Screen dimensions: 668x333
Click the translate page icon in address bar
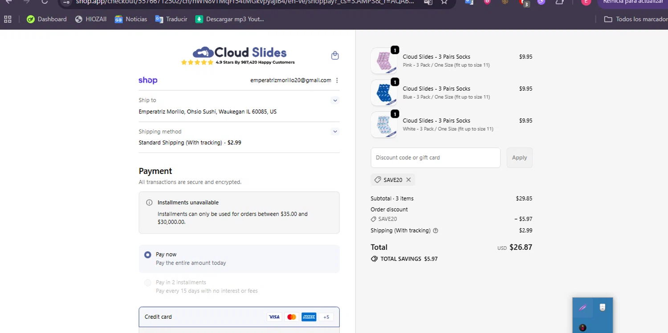(x=428, y=2)
